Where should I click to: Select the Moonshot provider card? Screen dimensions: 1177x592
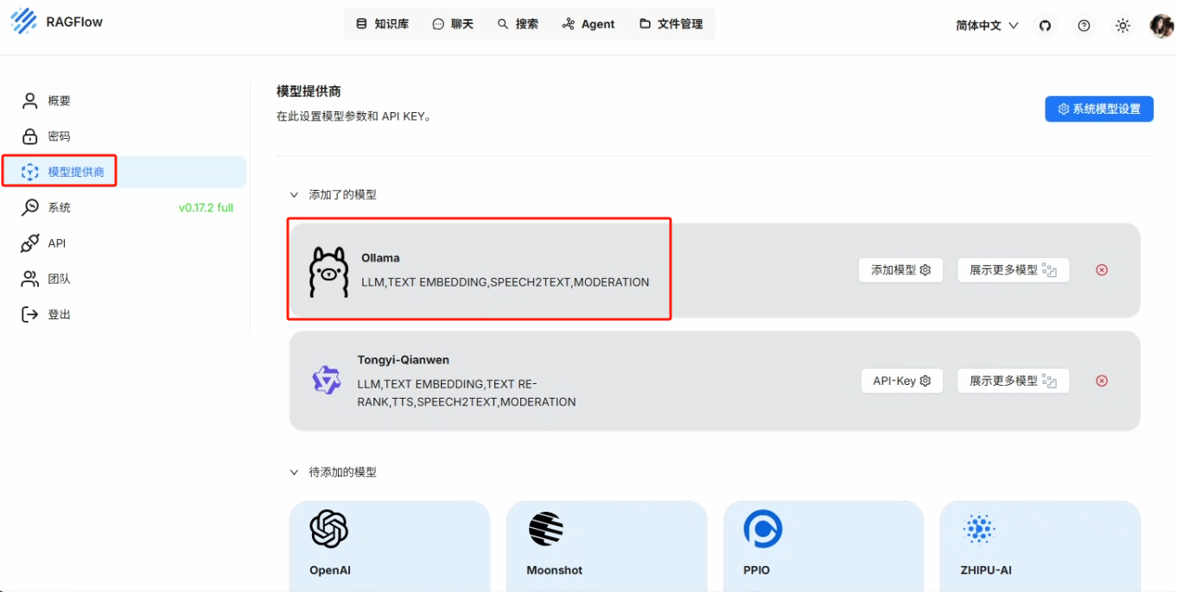pyautogui.click(x=607, y=546)
